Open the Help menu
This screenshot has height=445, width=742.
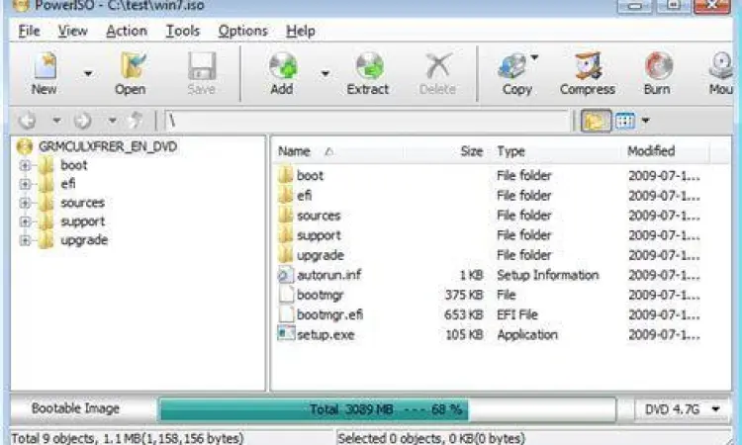click(301, 31)
